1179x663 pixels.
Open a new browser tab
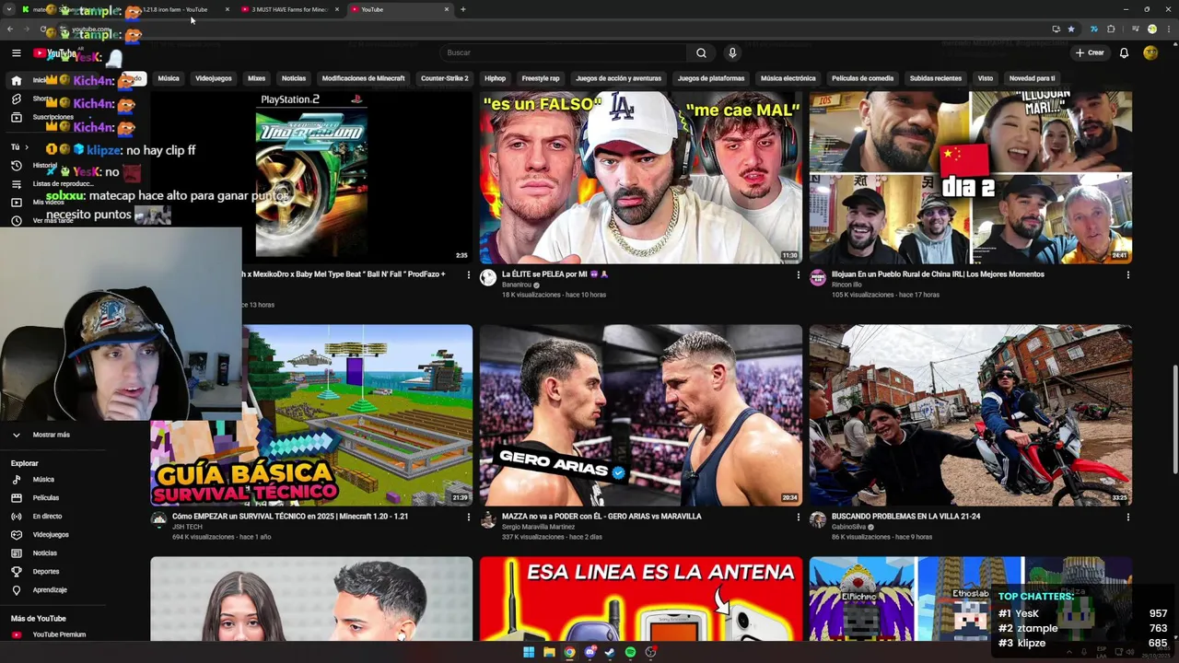tap(462, 9)
